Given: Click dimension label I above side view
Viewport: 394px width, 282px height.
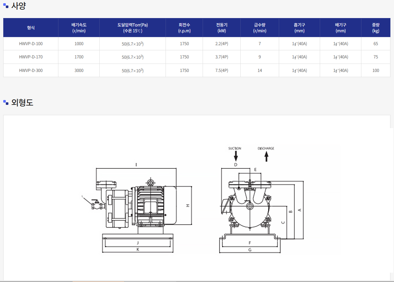Looking at the screenshot, I should pos(136,165).
